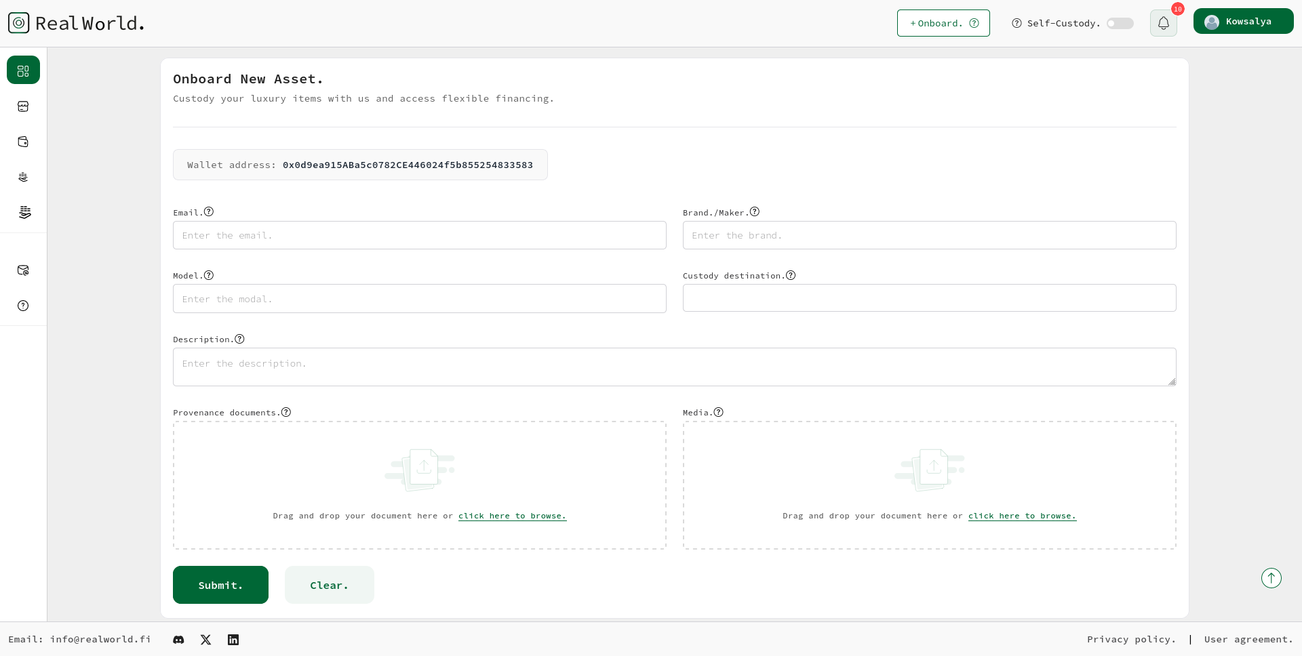Image resolution: width=1302 pixels, height=656 pixels.
Task: Click the help icon next to Email label
Action: pyautogui.click(x=209, y=211)
